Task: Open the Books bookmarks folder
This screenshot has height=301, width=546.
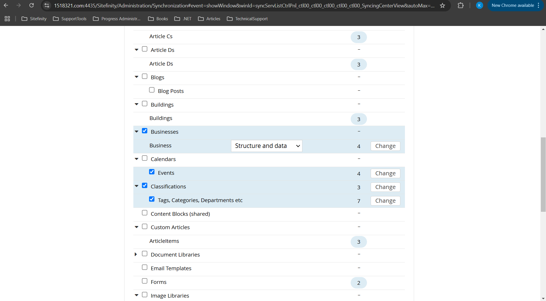Action: 158,19
